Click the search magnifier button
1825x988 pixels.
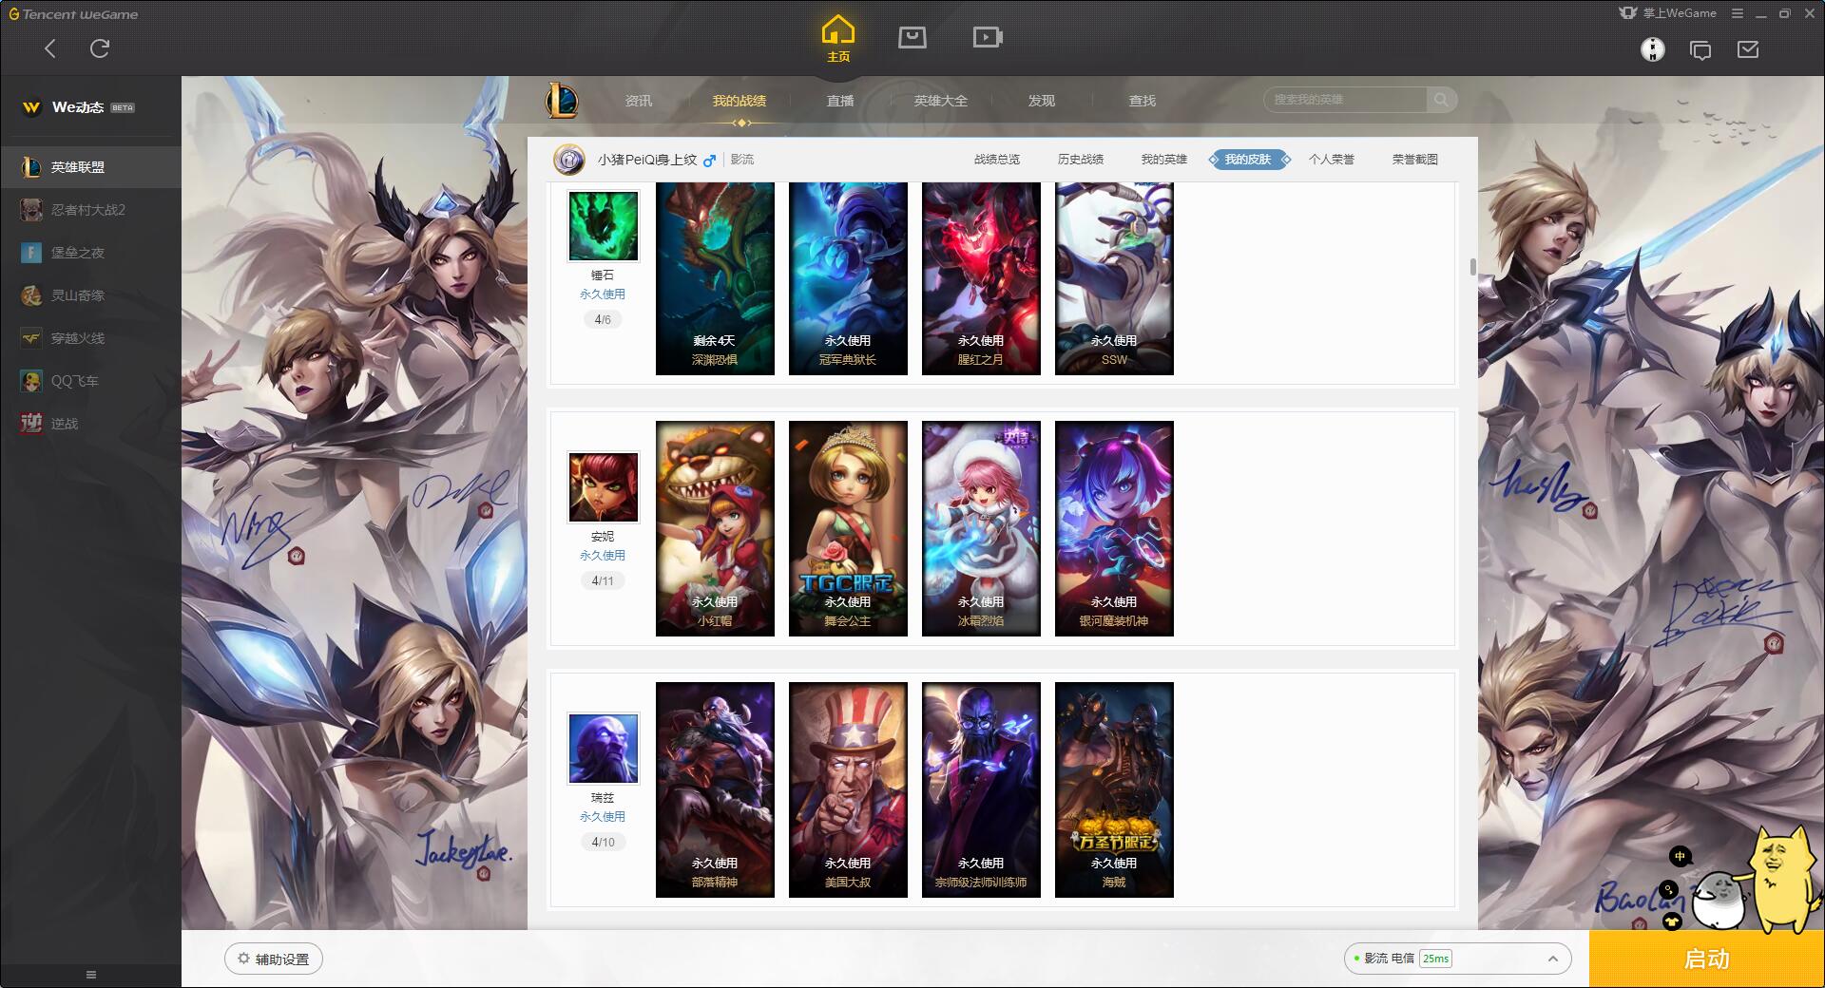pos(1442,100)
